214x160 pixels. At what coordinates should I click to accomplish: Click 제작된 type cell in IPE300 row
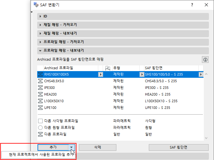click(118, 88)
